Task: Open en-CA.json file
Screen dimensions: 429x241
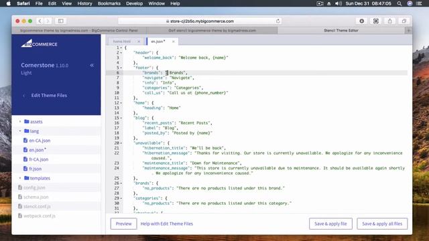Action: coord(40,141)
